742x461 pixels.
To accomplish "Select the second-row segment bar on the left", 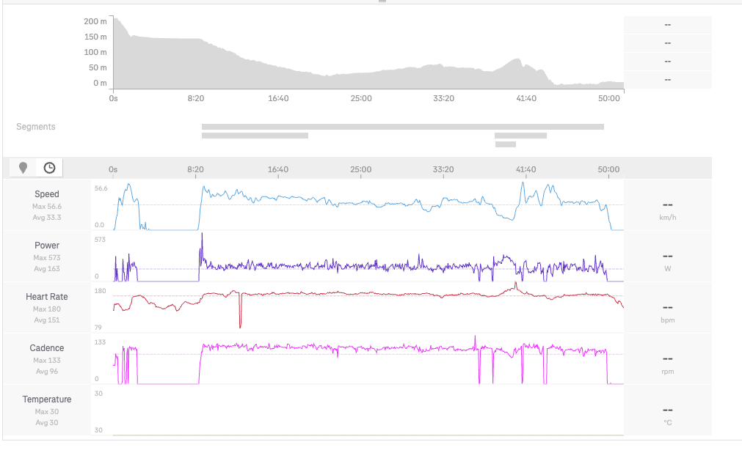I will coord(255,136).
